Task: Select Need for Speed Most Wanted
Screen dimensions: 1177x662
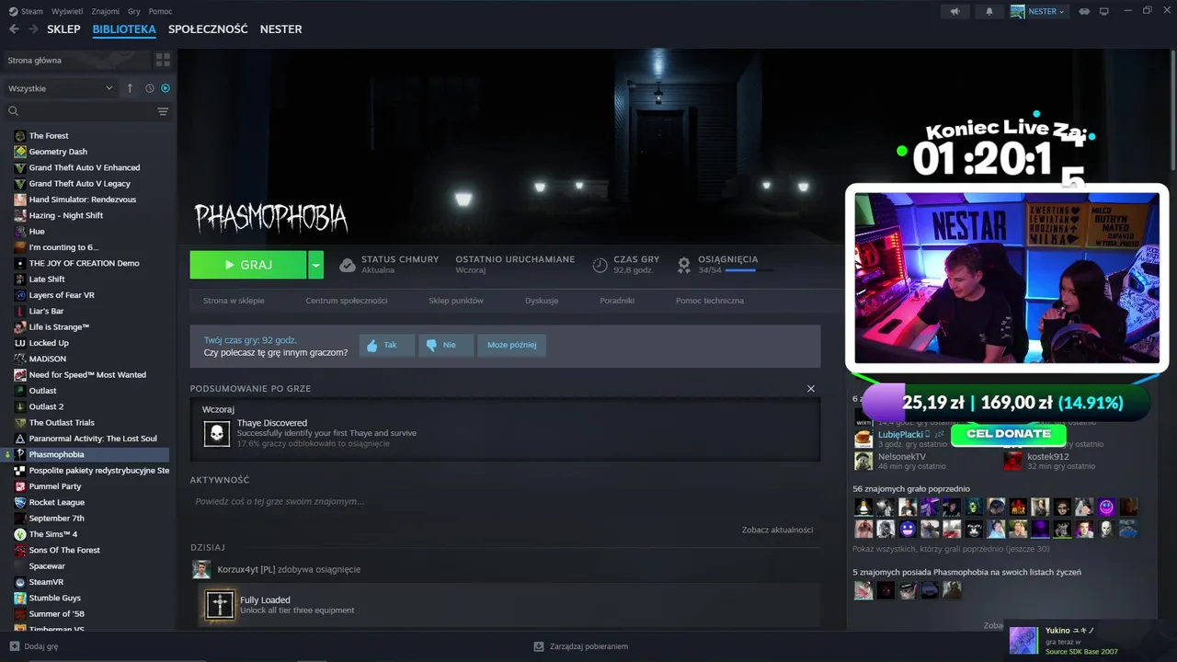Action: click(x=89, y=374)
